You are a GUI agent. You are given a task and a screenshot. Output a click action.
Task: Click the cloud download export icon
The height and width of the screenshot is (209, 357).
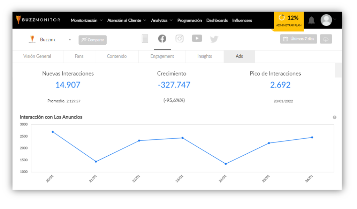pos(326,39)
